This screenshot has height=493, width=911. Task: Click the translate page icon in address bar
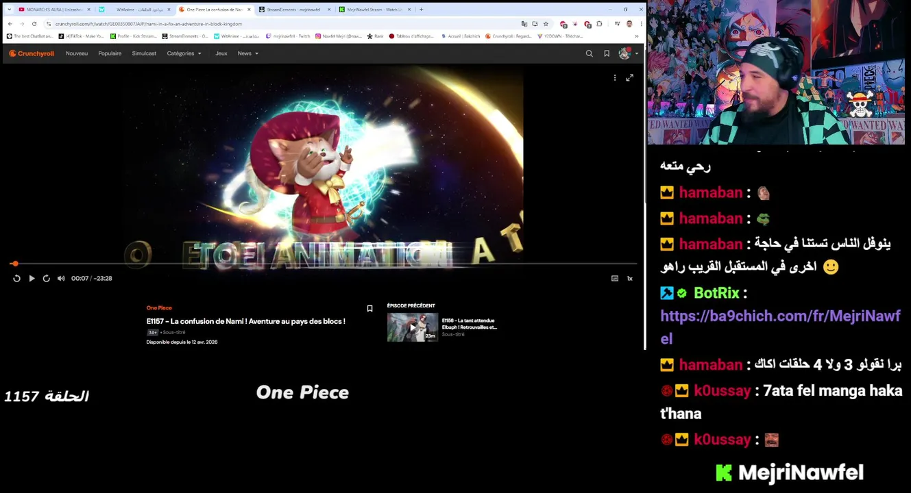pos(524,24)
